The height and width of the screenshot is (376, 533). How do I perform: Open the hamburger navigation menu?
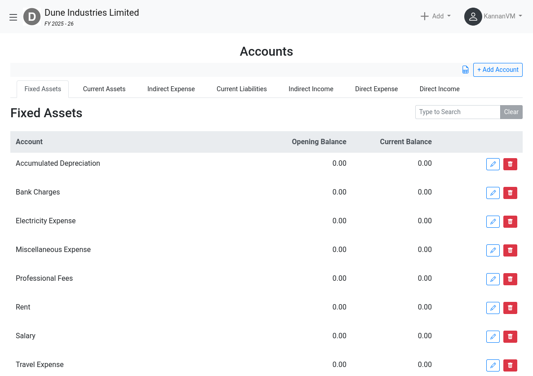13,17
